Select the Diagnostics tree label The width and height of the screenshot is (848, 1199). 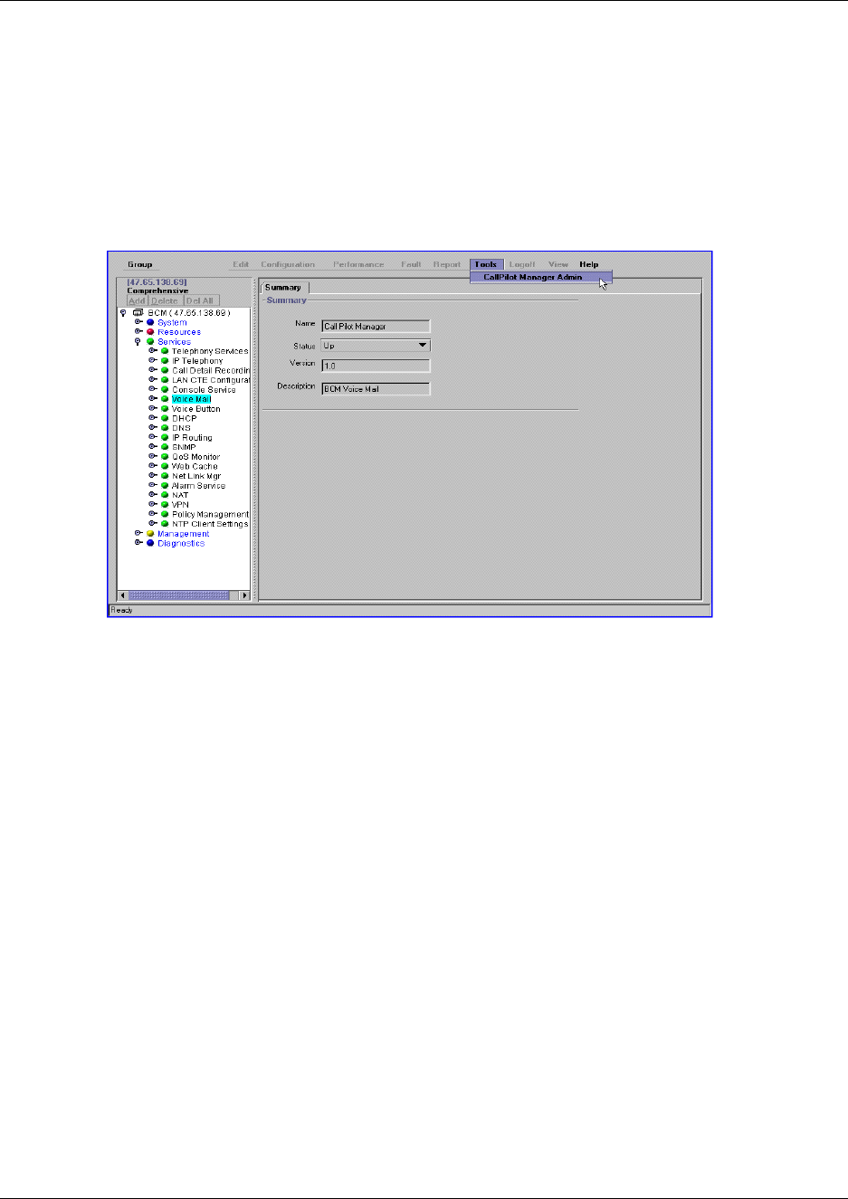click(x=181, y=543)
